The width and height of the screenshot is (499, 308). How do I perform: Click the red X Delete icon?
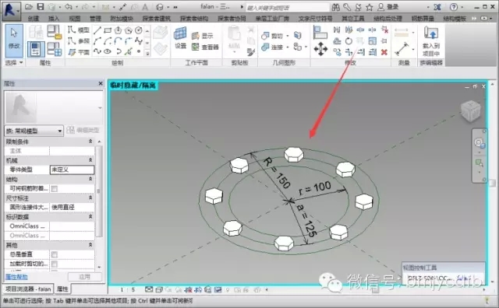[x=384, y=52]
